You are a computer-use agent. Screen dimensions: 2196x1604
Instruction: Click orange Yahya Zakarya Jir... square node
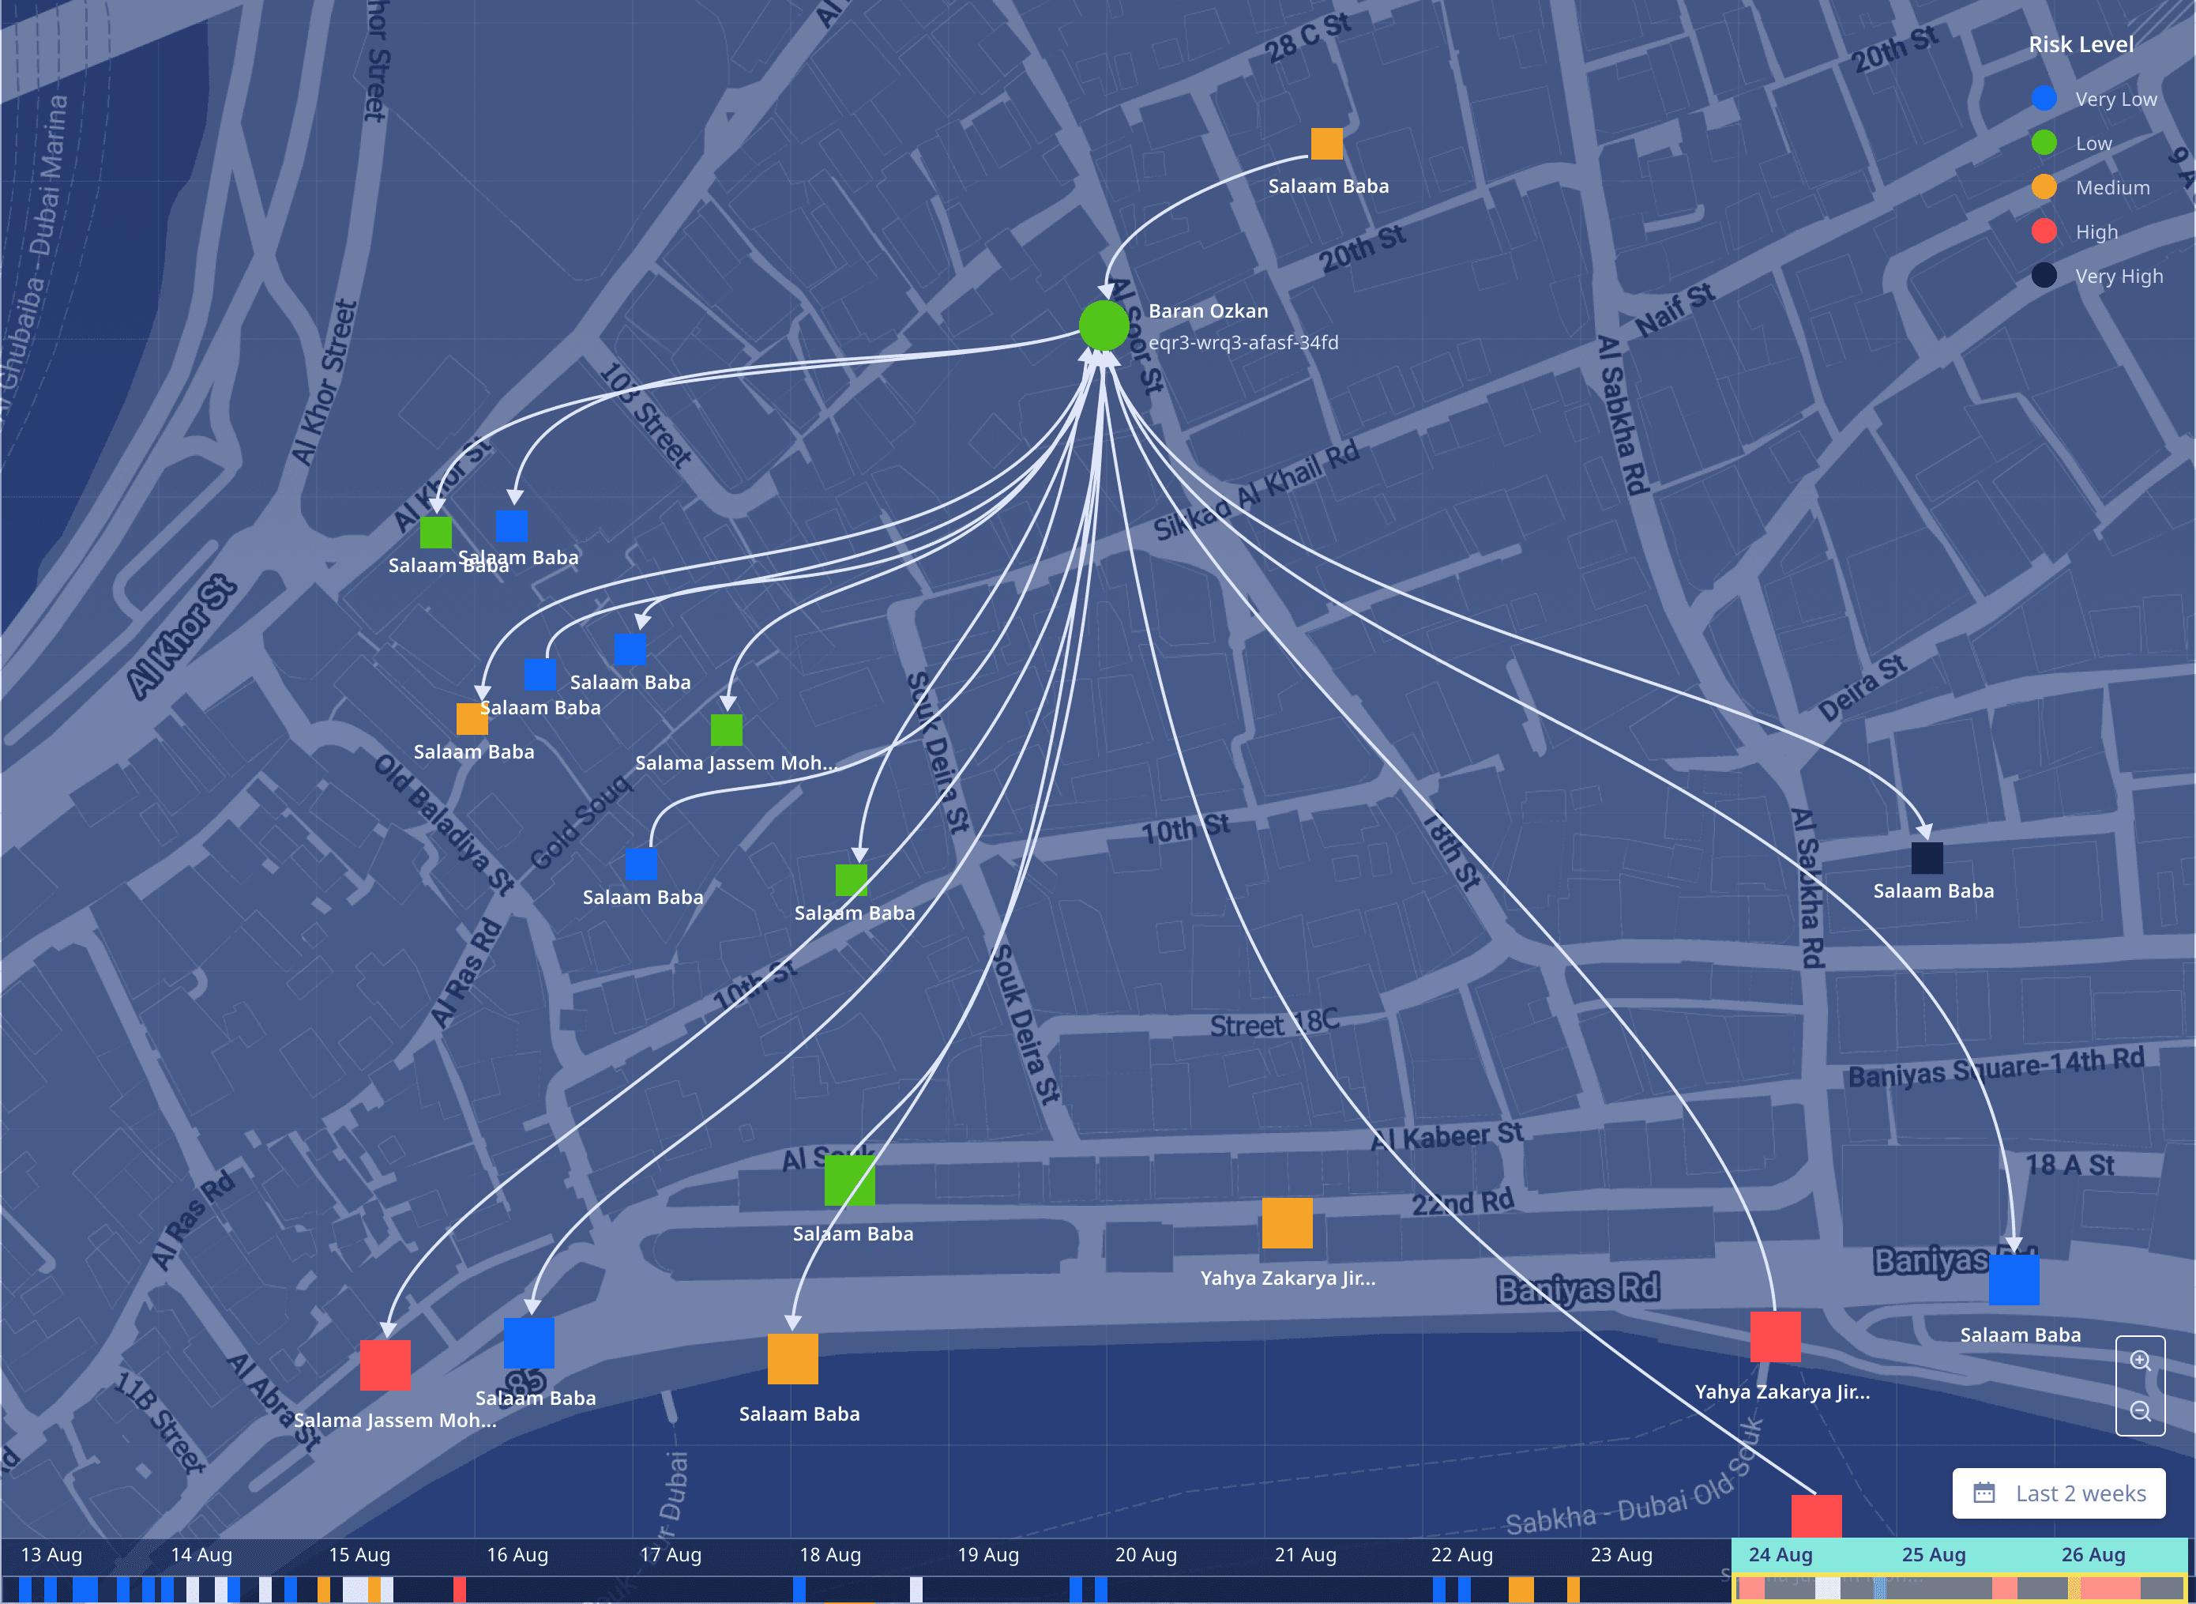1287,1223
